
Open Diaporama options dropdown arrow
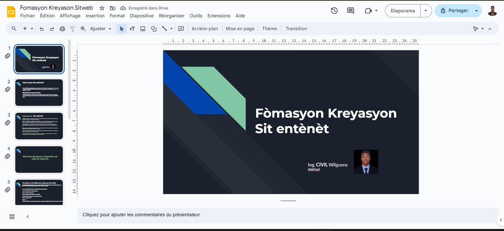[x=426, y=11]
